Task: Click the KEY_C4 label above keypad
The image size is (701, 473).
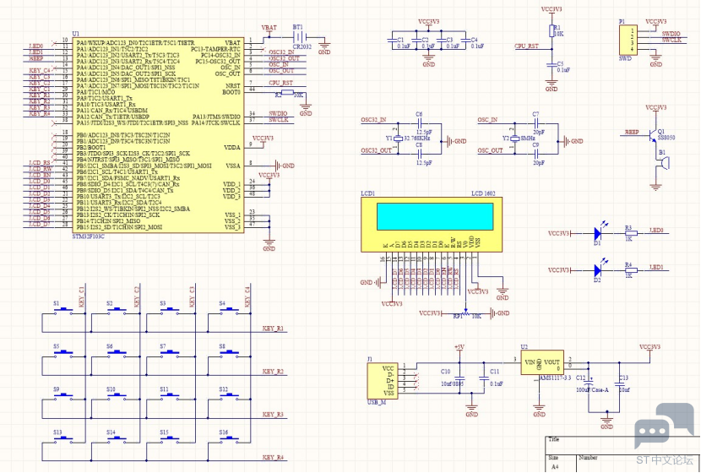Action: click(247, 296)
